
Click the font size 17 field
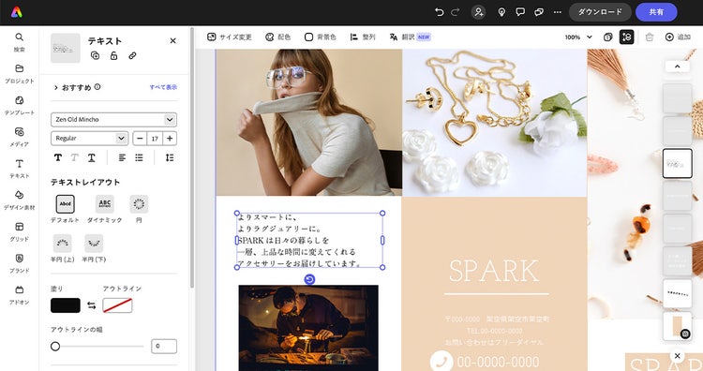pos(155,139)
